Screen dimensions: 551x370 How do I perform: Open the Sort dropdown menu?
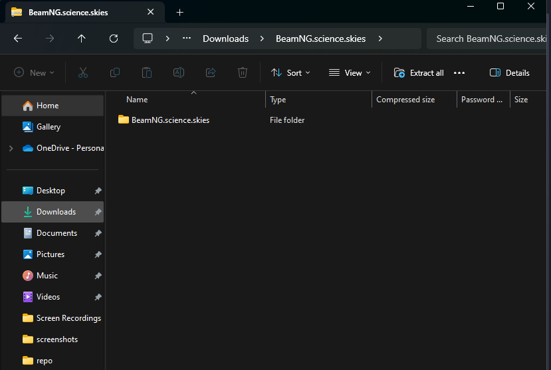pos(290,72)
